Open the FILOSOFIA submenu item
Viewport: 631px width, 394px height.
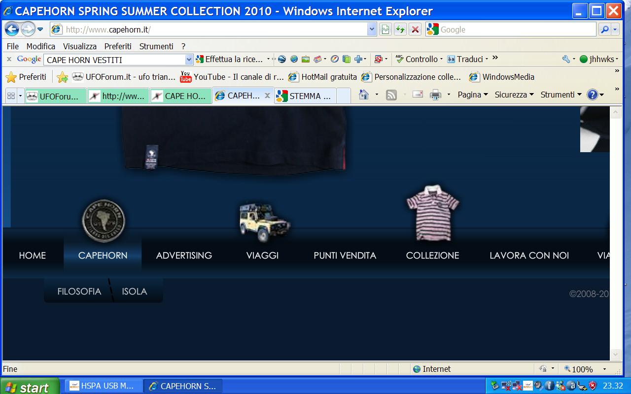pos(79,291)
